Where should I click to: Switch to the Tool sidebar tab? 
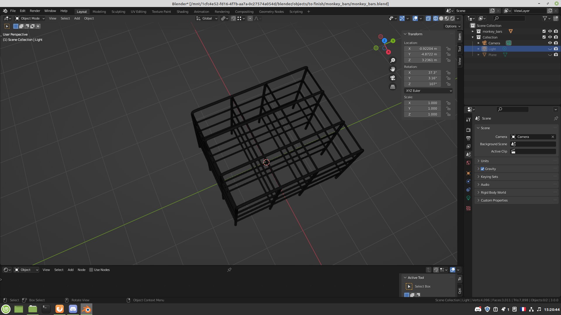pos(460,49)
